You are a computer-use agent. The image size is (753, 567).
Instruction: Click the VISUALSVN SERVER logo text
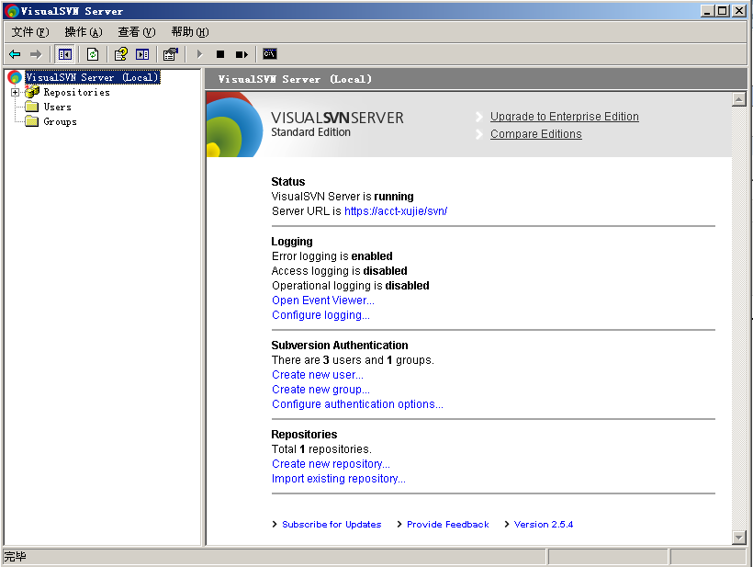(x=337, y=118)
